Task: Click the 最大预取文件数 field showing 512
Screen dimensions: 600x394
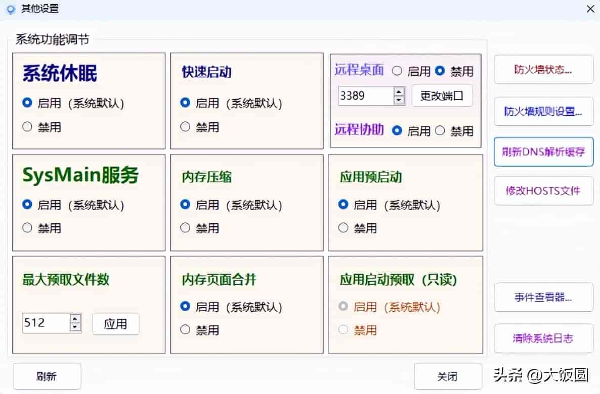Action: [x=47, y=323]
